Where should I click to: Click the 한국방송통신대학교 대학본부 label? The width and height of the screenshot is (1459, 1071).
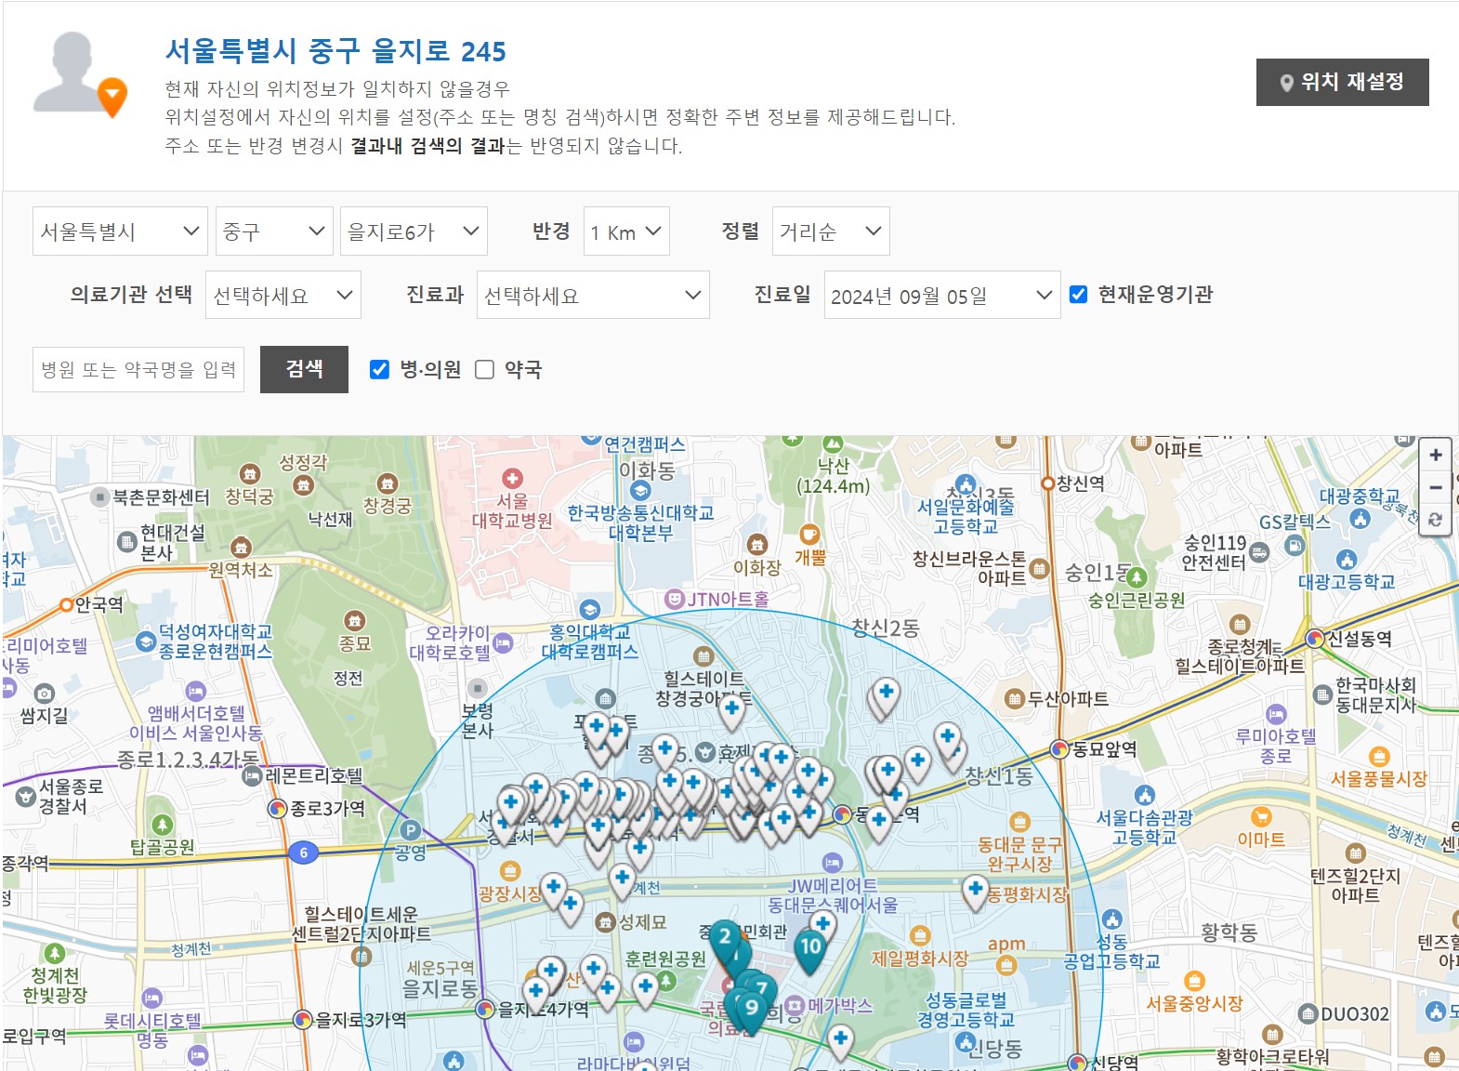point(640,523)
